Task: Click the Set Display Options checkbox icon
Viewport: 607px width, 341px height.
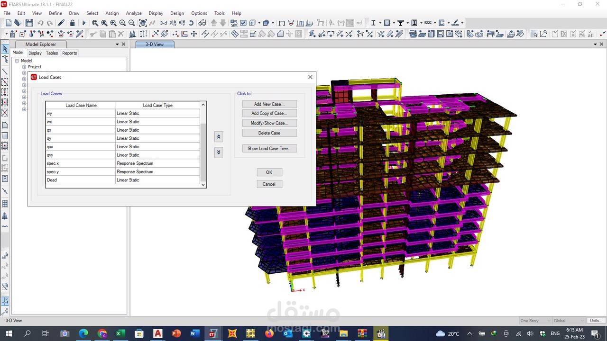Action: (x=243, y=23)
